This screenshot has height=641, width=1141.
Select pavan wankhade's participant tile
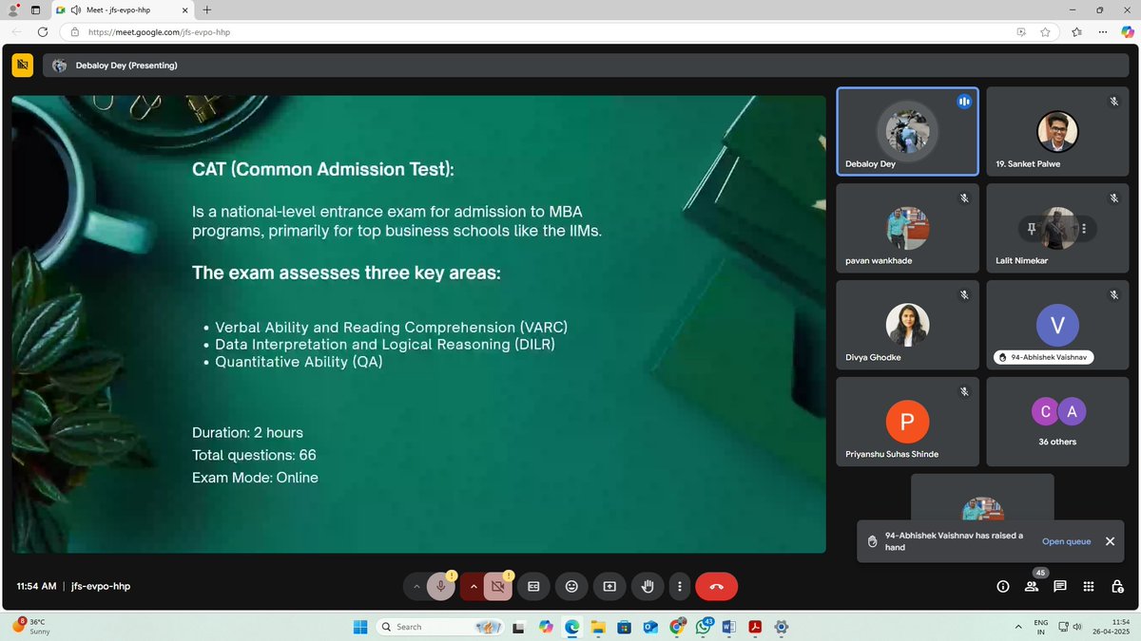tap(907, 228)
